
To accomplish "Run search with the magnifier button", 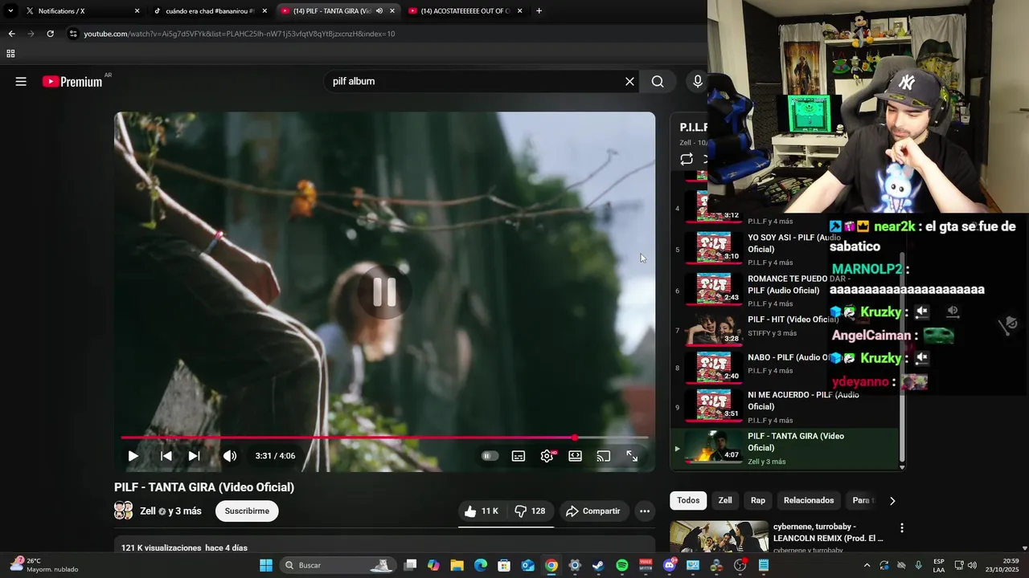I will point(658,81).
